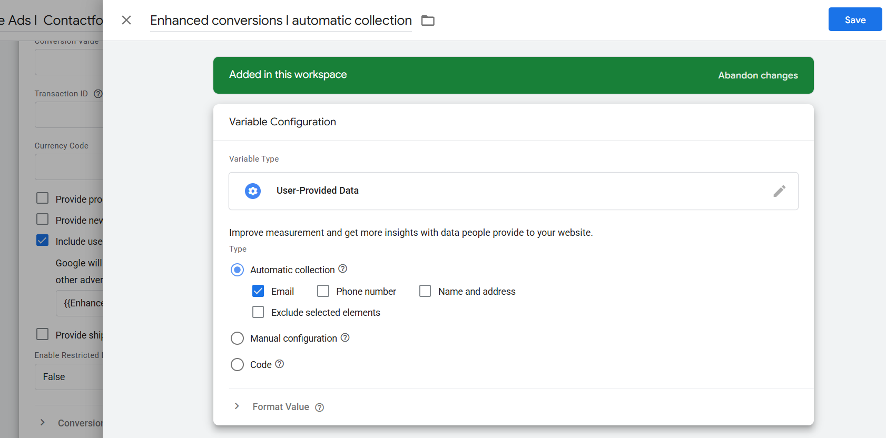Open Transaction ID help icon in background panel
The height and width of the screenshot is (438, 886).
(x=98, y=94)
